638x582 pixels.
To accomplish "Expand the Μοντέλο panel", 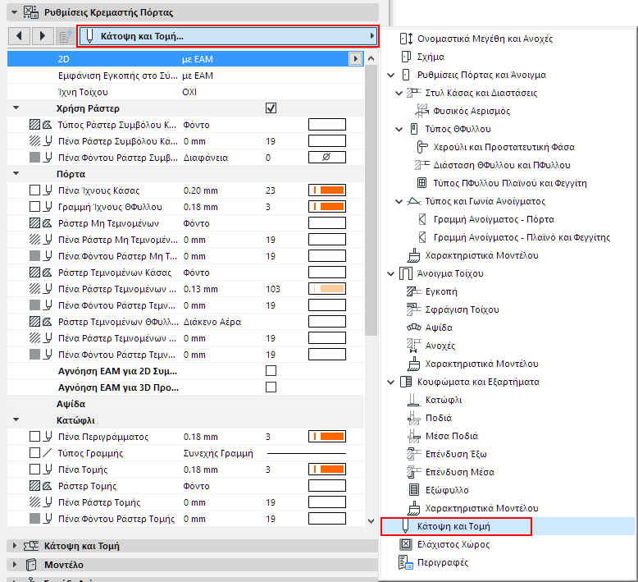I will click(15, 565).
